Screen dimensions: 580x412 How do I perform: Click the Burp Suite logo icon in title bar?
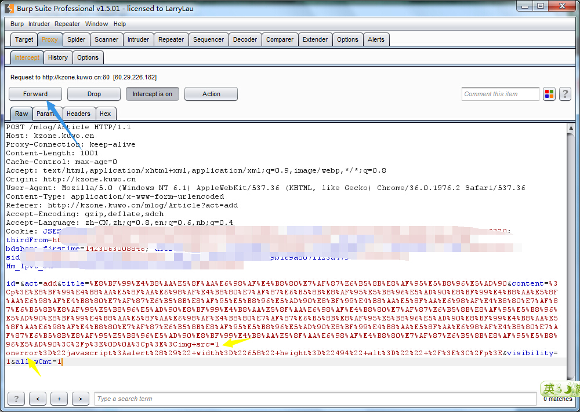(9, 8)
